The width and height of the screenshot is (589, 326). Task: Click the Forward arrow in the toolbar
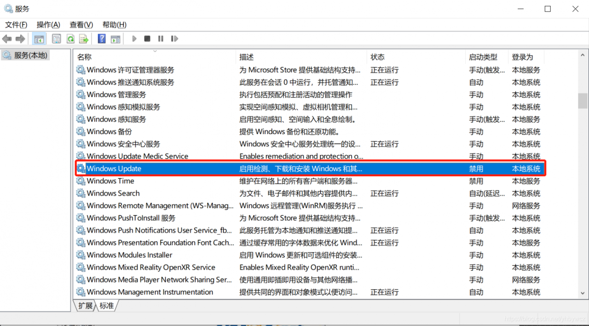pos(20,39)
